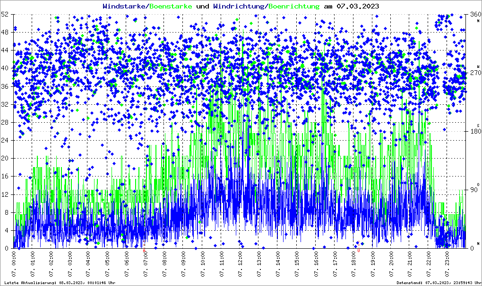Click the '07. 12:00' time axis label

point(240,264)
